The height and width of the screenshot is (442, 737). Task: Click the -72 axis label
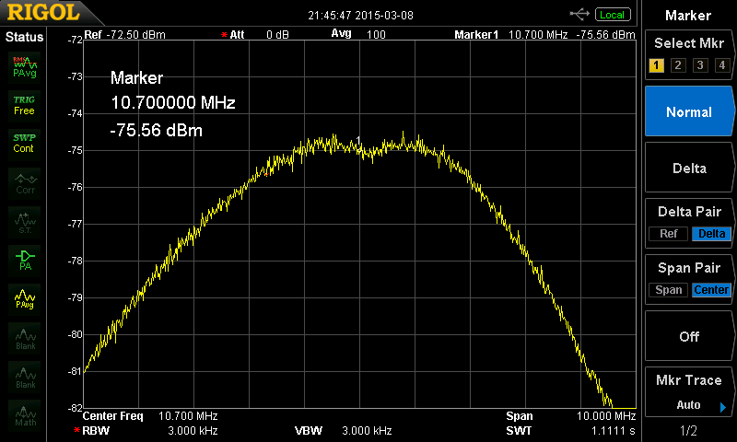[75, 40]
